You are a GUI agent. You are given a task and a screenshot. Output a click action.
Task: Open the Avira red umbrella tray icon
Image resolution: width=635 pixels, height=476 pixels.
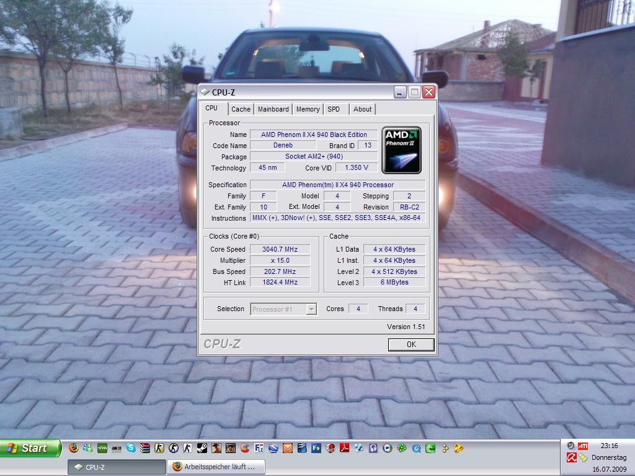coord(571,458)
